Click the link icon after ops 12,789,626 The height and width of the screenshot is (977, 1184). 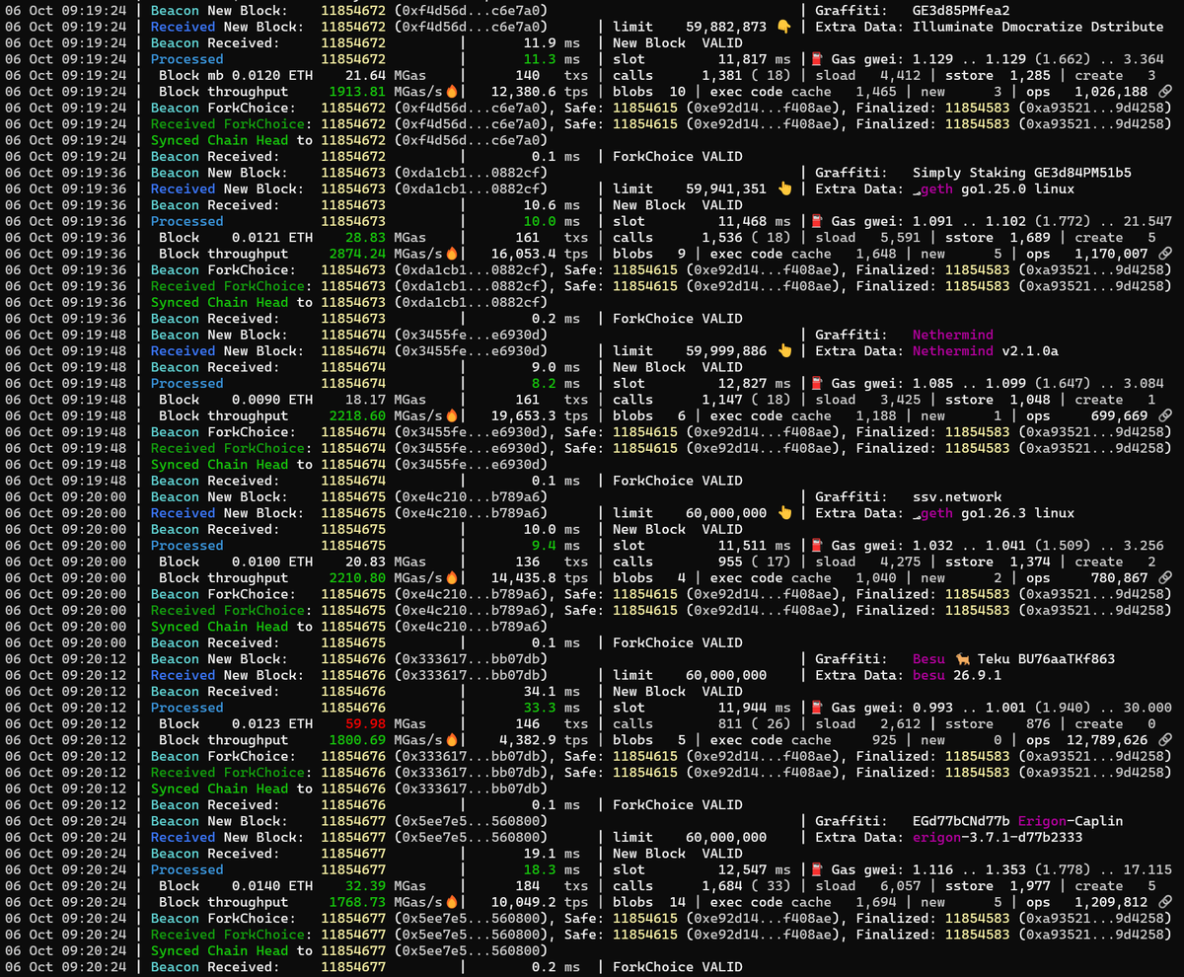click(x=1165, y=740)
